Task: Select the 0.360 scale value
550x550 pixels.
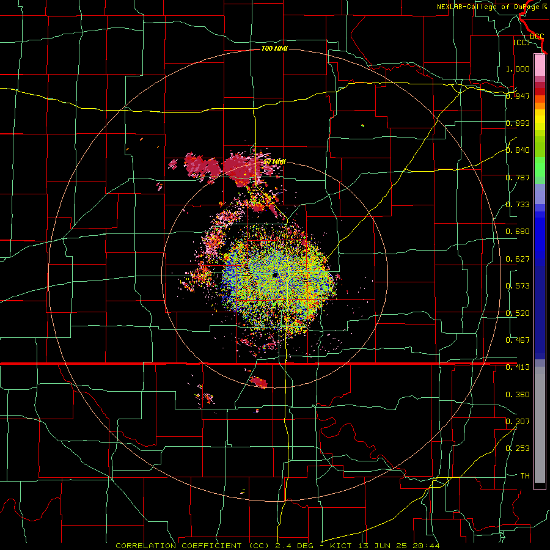Action: (x=518, y=395)
